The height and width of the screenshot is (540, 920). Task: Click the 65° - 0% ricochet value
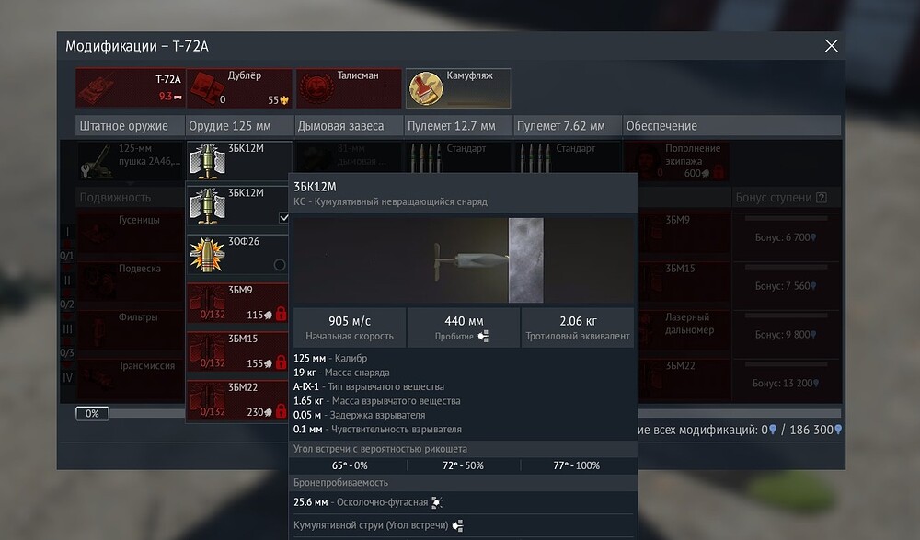350,465
